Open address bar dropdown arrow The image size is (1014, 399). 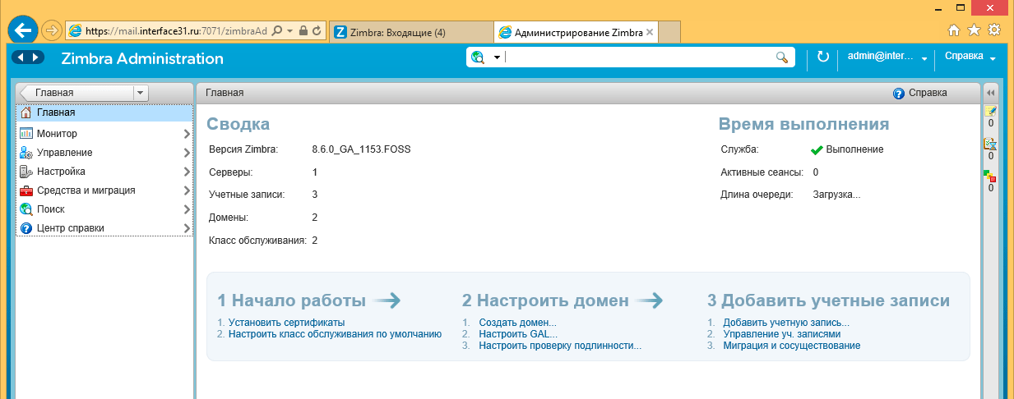pos(290,30)
